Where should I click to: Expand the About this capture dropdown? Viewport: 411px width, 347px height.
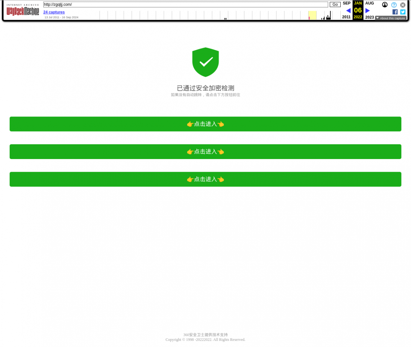coord(390,18)
